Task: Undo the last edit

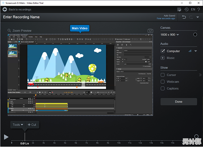Action: (184, 17)
